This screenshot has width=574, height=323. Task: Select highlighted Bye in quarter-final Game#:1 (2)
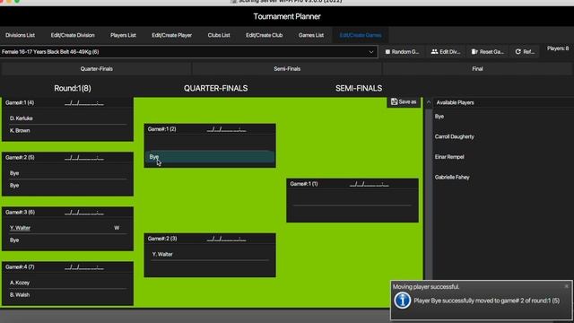210,157
